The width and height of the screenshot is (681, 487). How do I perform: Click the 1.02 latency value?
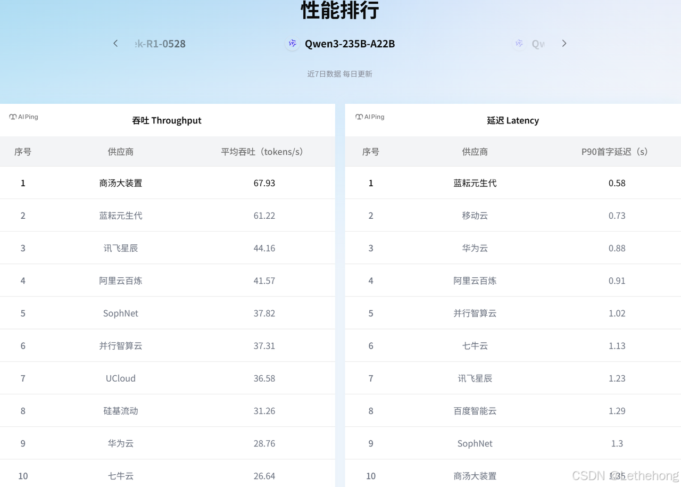(617, 313)
